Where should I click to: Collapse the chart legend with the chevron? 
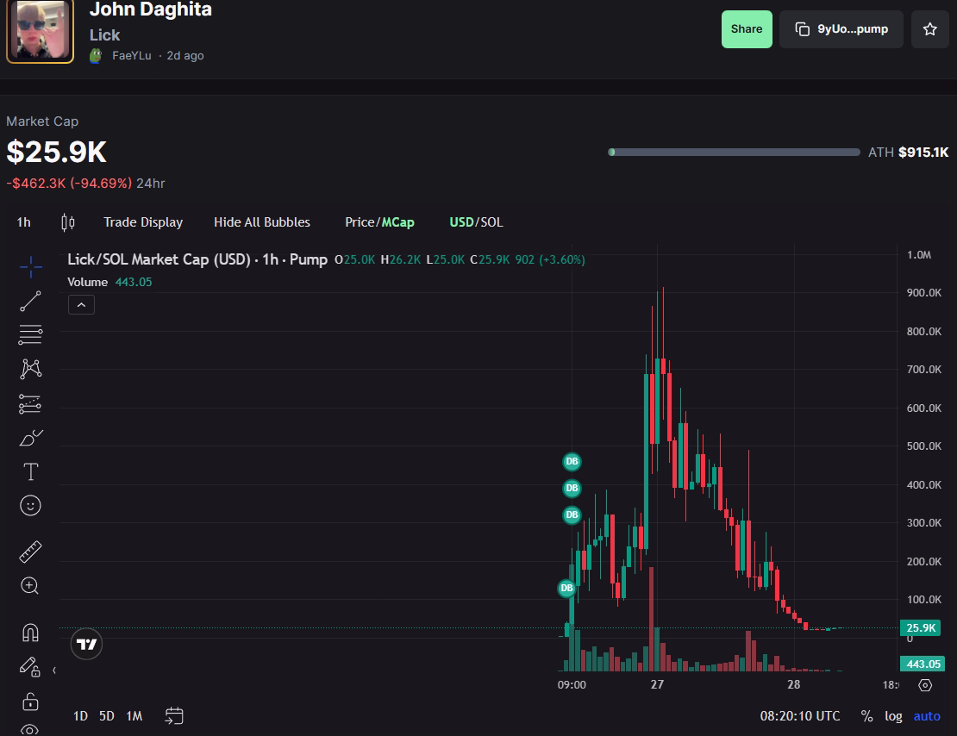pyautogui.click(x=81, y=304)
